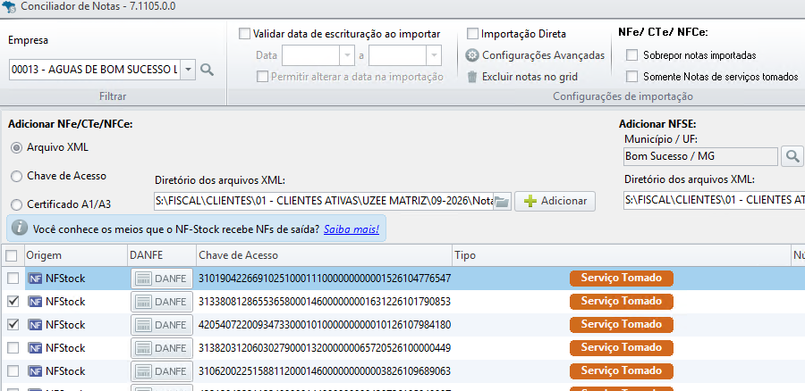This screenshot has width=805, height=391.
Task: Click the info icon in NF-Stock banner
Action: [x=19, y=229]
